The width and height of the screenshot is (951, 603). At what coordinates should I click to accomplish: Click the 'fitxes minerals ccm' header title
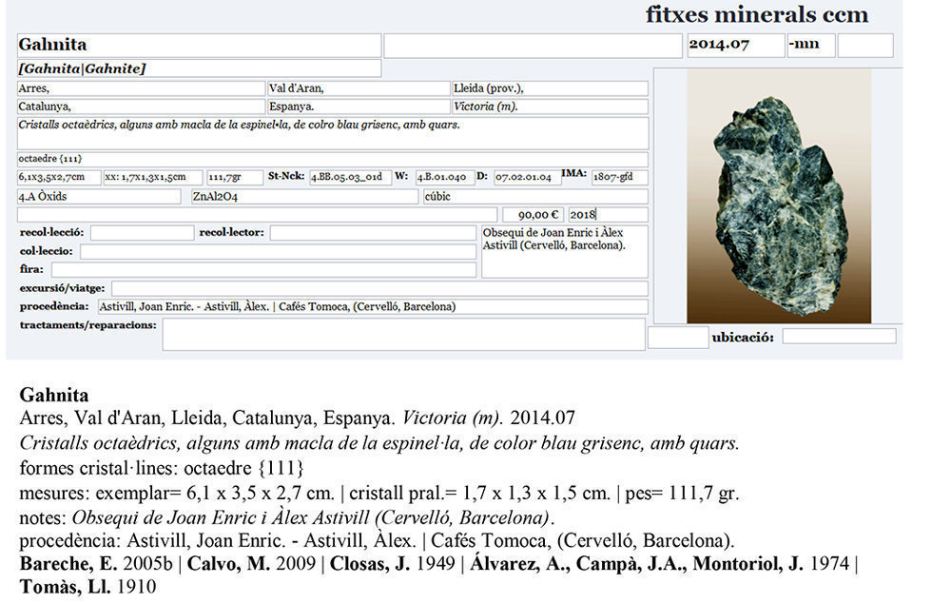(757, 14)
